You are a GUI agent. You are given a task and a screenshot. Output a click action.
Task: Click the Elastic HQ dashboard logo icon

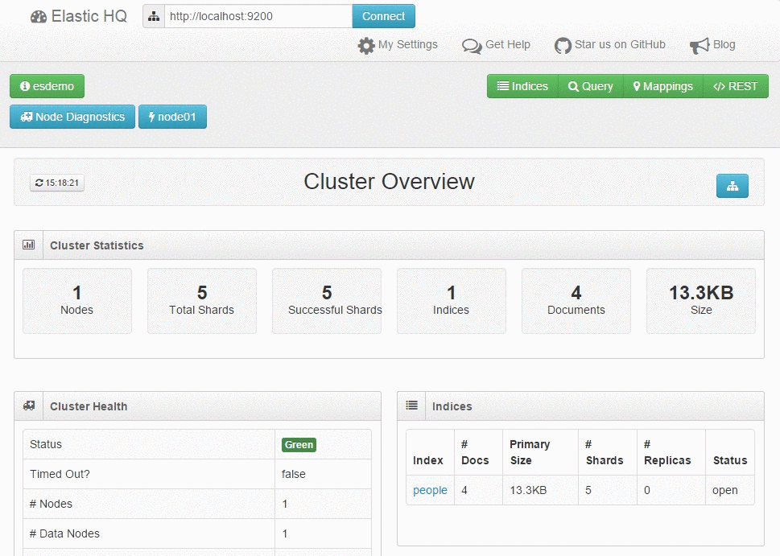(x=39, y=17)
